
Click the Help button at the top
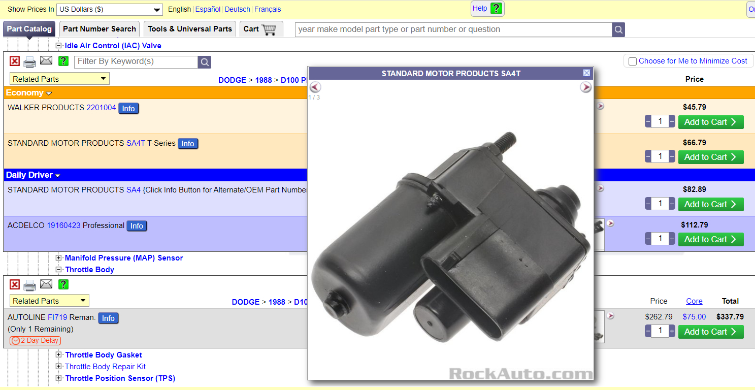click(x=487, y=9)
